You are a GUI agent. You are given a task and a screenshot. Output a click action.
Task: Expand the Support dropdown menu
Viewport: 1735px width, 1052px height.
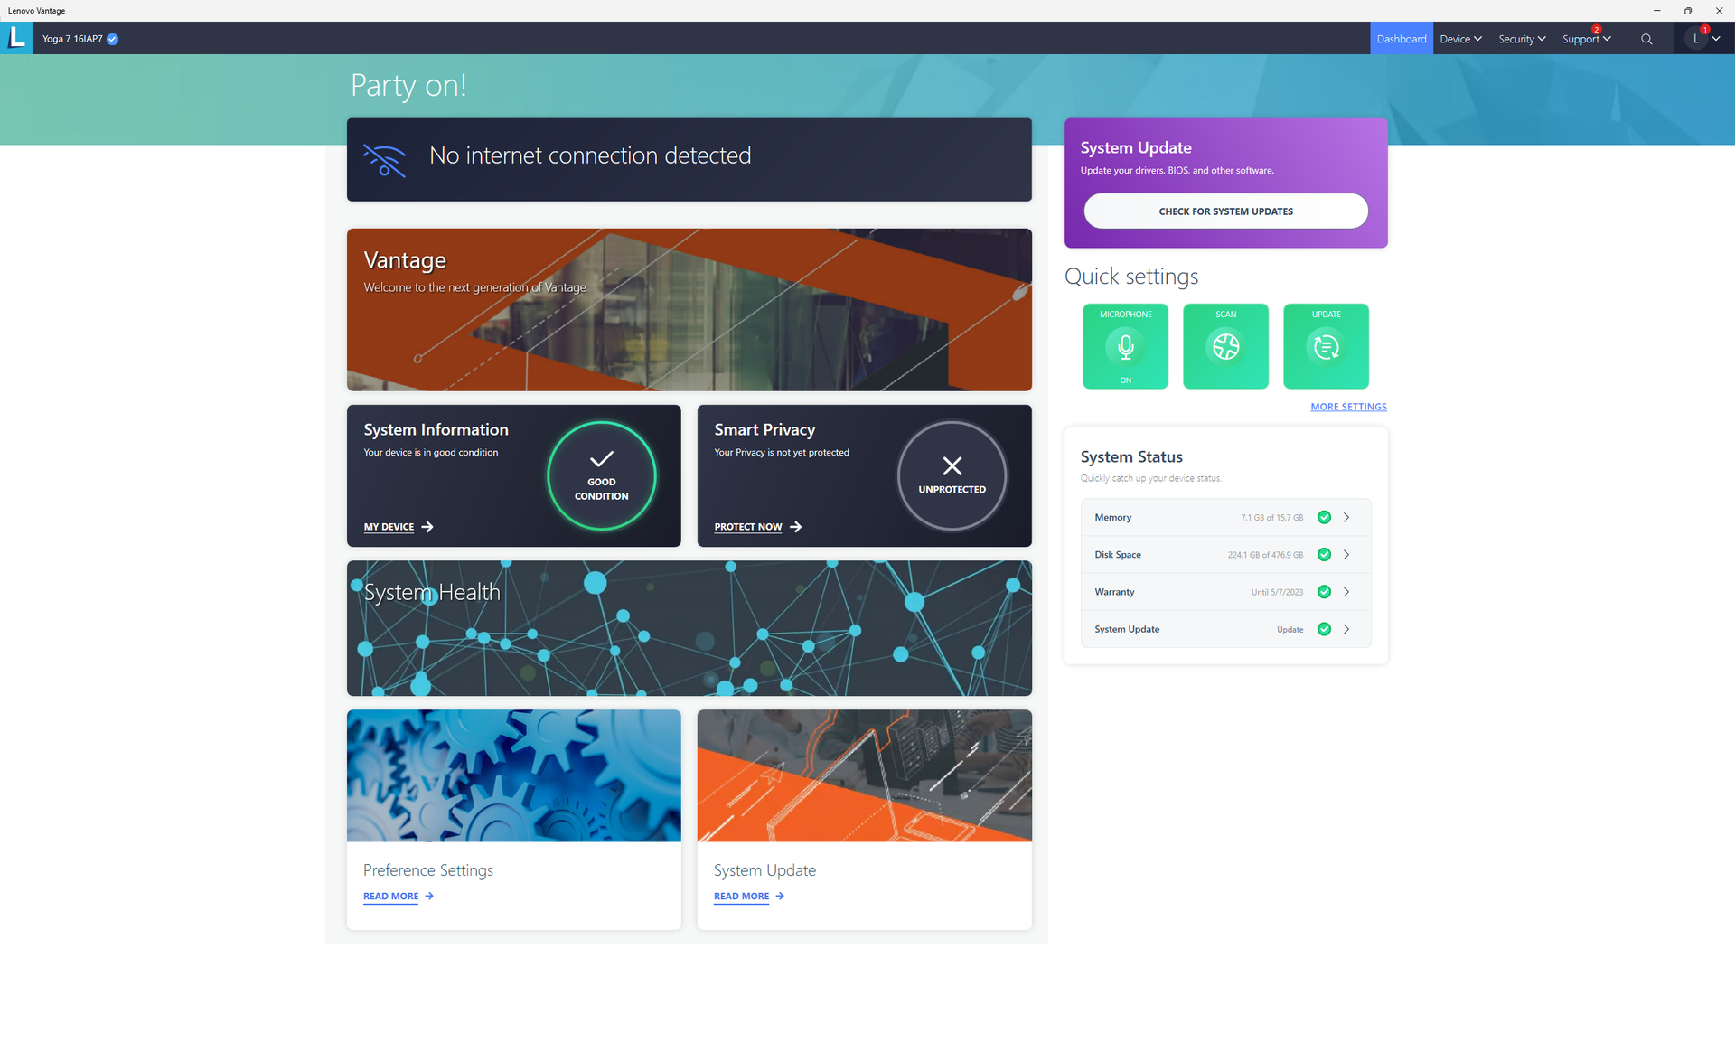click(1586, 39)
